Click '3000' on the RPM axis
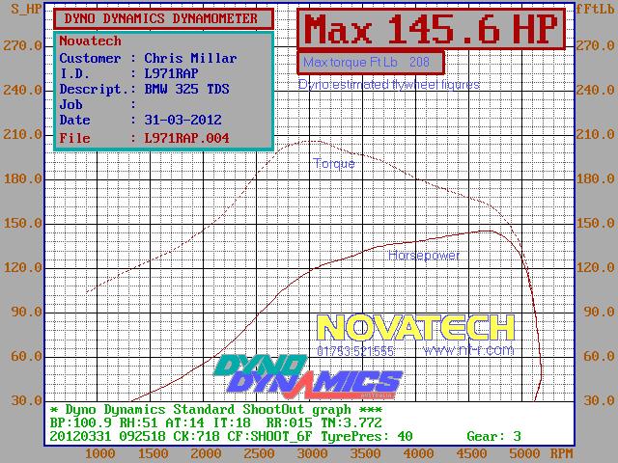The image size is (618, 463). (x=313, y=453)
